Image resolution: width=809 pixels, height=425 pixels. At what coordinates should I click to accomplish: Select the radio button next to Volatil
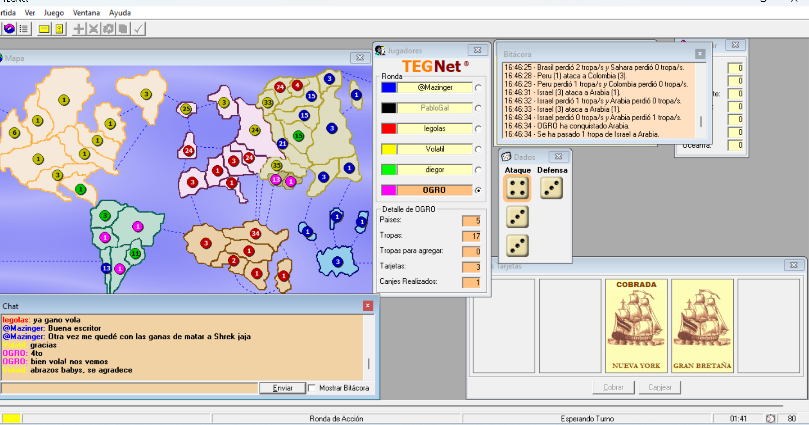click(x=478, y=149)
